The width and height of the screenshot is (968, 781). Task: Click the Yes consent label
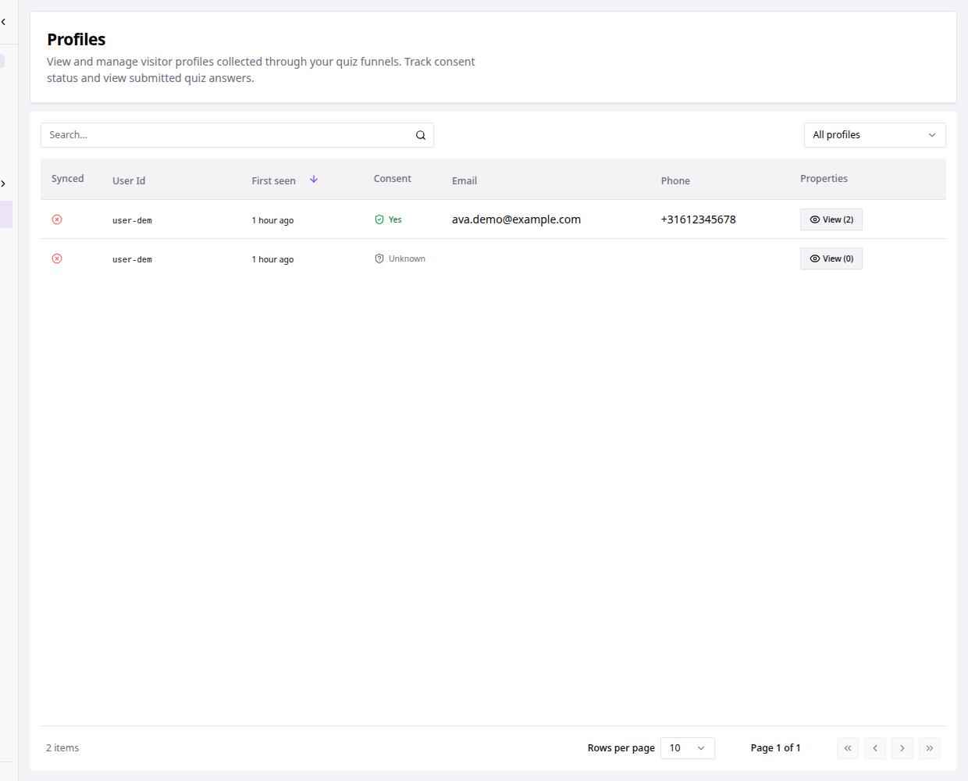pos(395,219)
